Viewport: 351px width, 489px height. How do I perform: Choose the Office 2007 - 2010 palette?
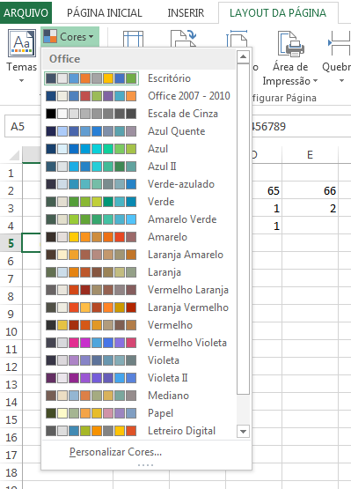pyautogui.click(x=139, y=96)
